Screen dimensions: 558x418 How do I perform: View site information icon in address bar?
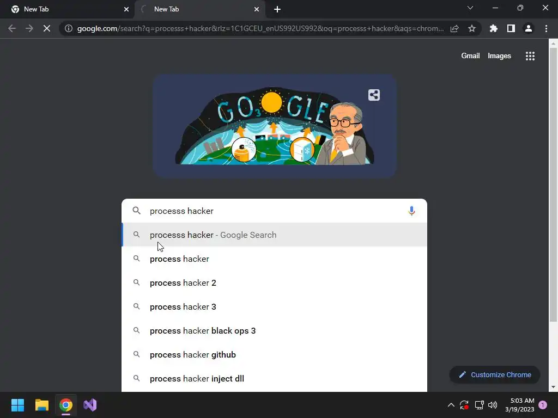click(x=69, y=28)
